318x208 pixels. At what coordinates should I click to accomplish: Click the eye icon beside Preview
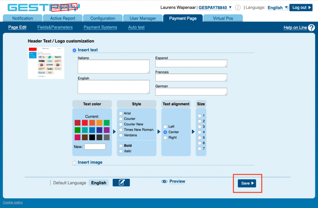[165, 182]
